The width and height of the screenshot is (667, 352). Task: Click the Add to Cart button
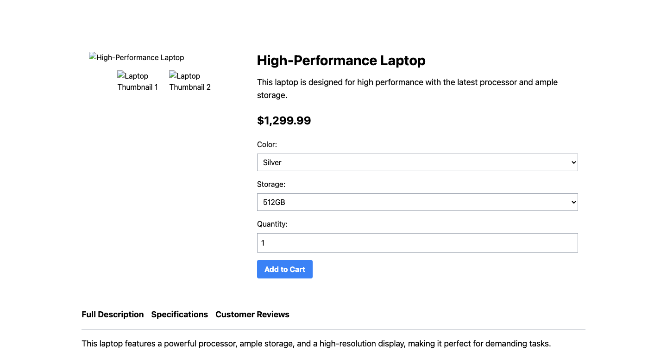pyautogui.click(x=284, y=269)
